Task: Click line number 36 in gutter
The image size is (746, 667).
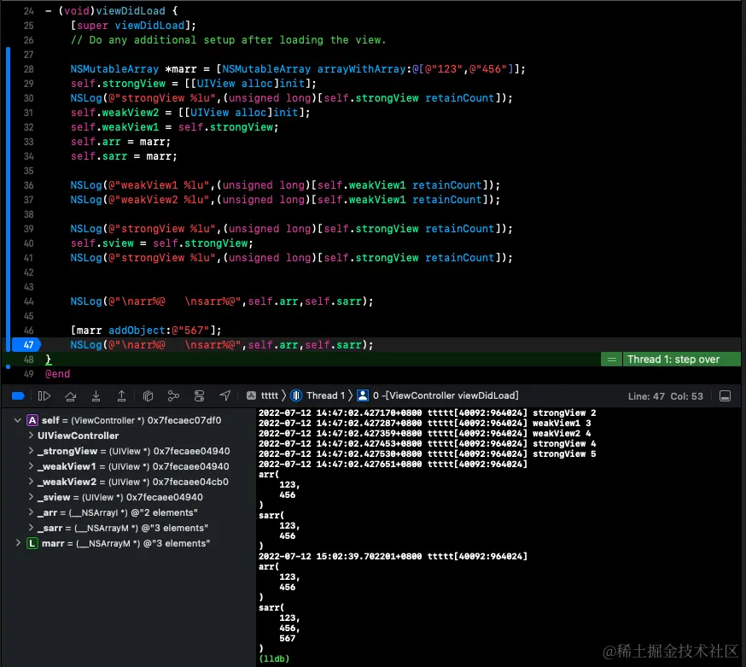Action: tap(28, 185)
